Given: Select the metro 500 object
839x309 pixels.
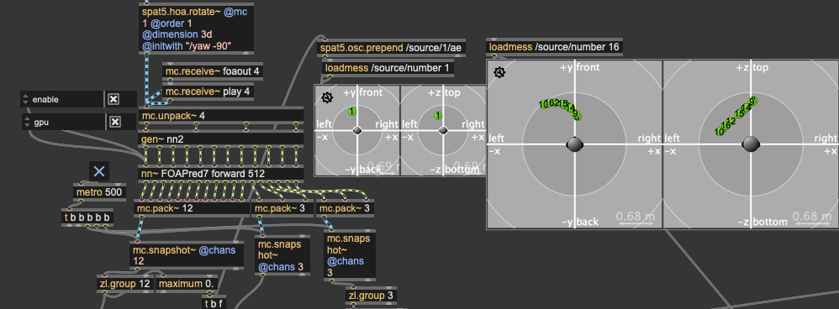Looking at the screenshot, I should (99, 192).
